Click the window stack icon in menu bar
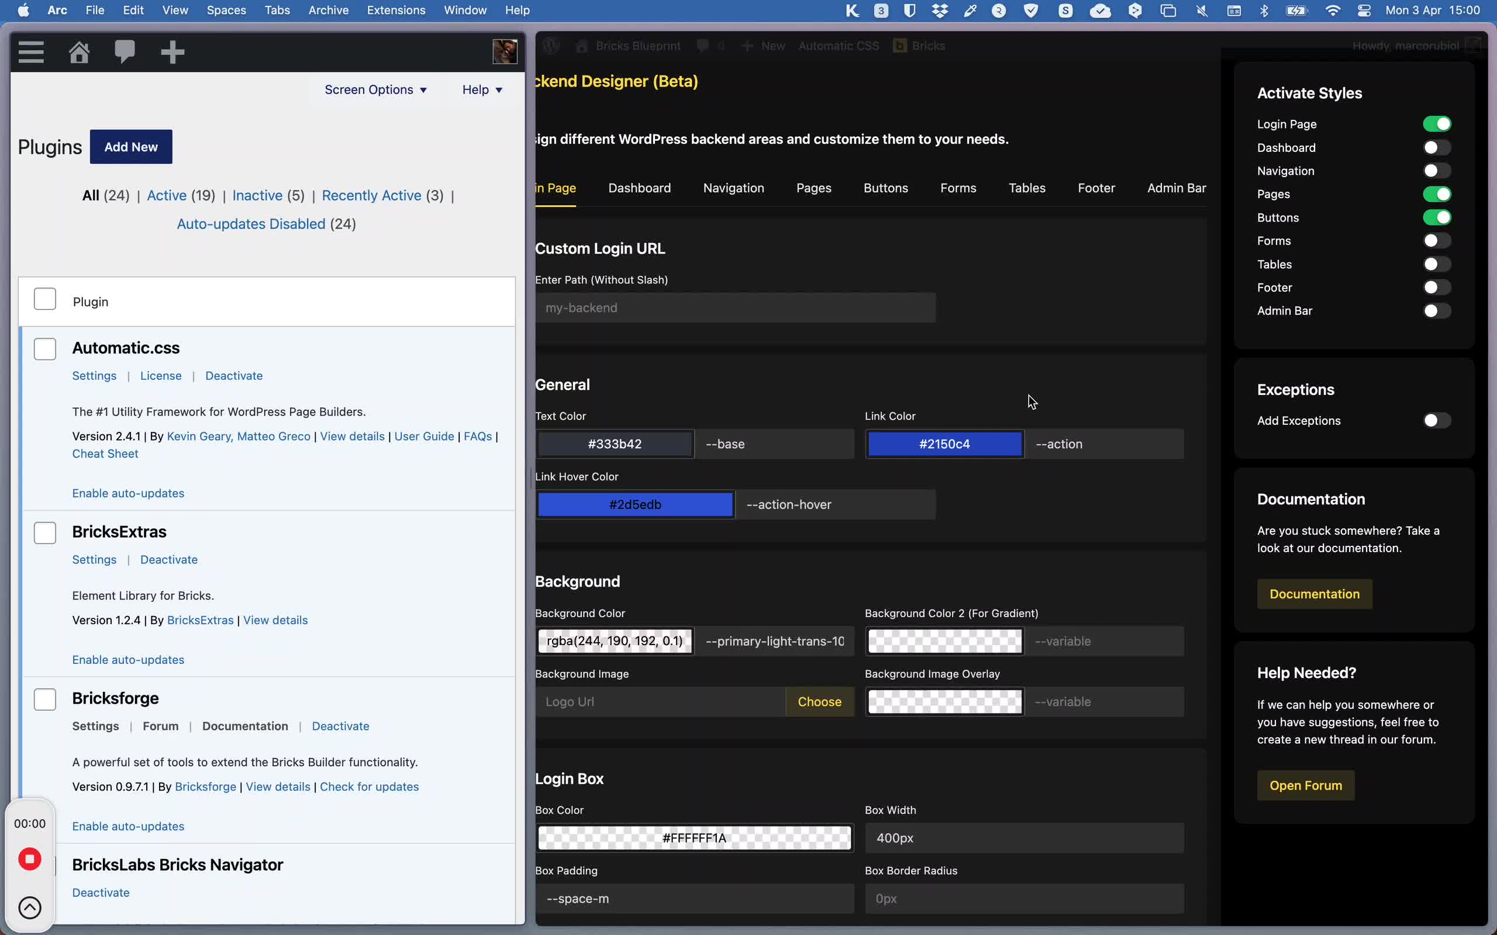 [x=1168, y=10]
